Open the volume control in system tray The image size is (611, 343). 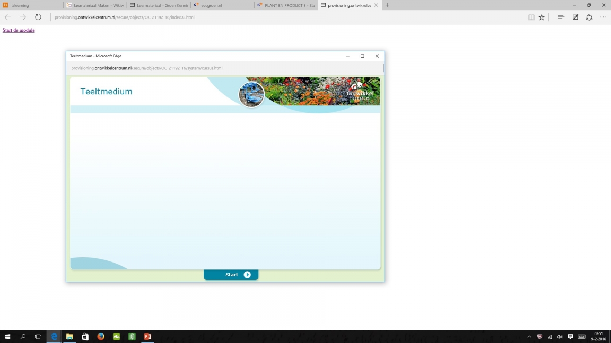click(x=560, y=337)
